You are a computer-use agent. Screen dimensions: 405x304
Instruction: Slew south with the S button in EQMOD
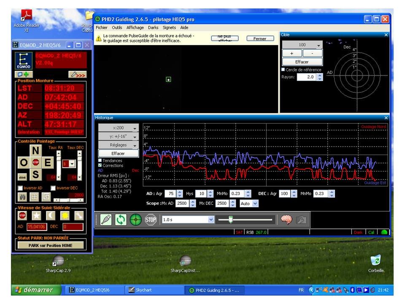coord(35,175)
